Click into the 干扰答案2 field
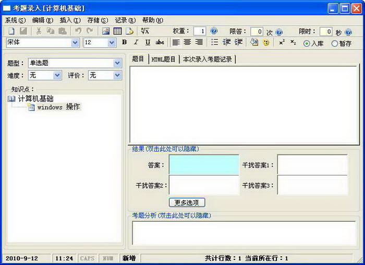The height and width of the screenshot is (265, 365). [204, 185]
